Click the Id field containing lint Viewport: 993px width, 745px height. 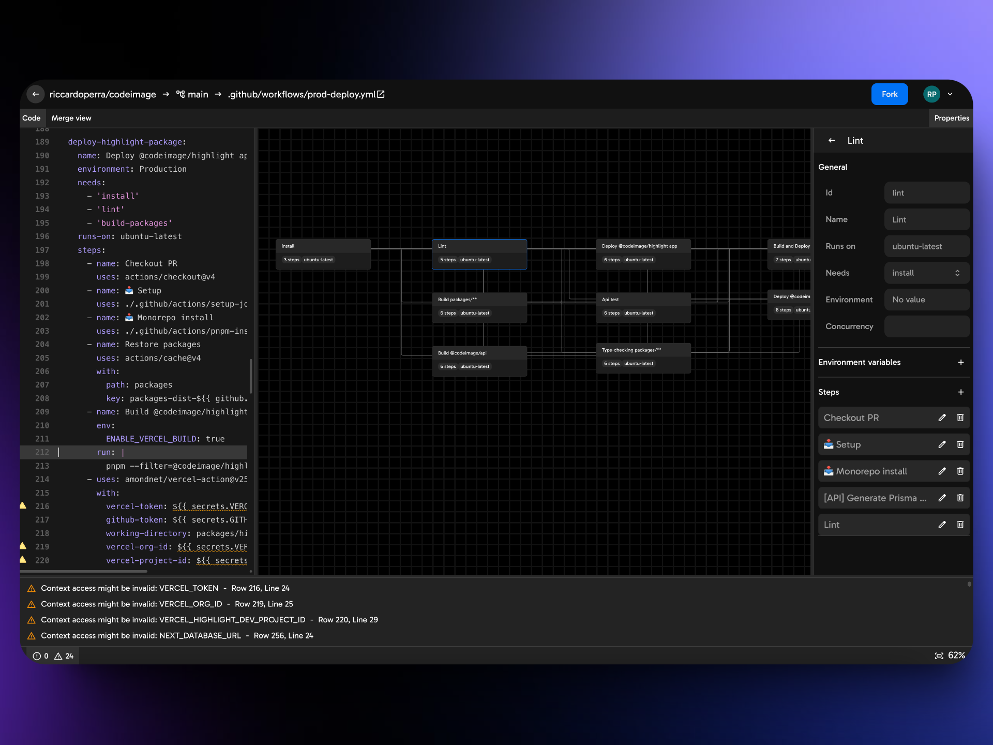pyautogui.click(x=927, y=193)
